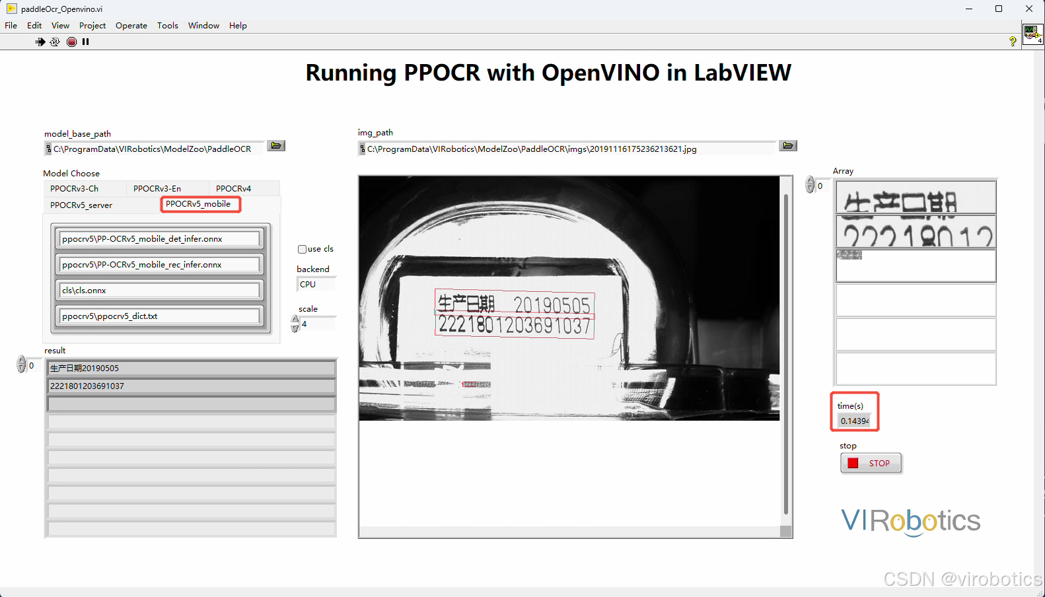Open the View menu
1045x597 pixels.
(60, 26)
